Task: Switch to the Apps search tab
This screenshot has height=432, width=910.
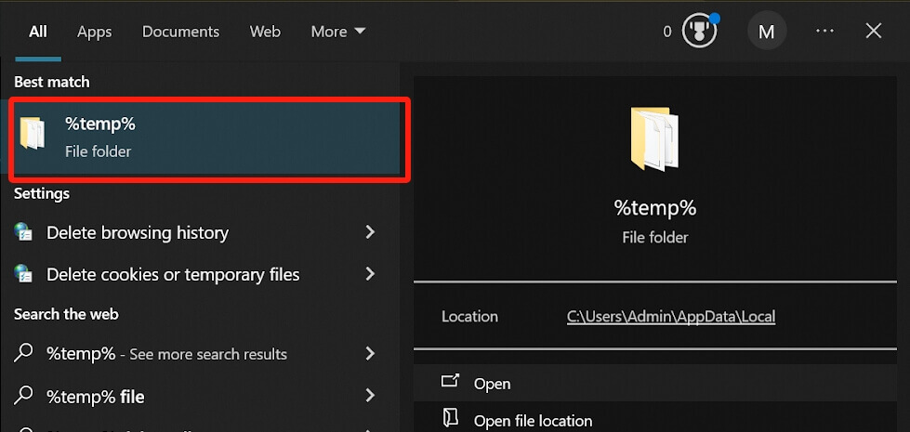Action: pos(94,32)
